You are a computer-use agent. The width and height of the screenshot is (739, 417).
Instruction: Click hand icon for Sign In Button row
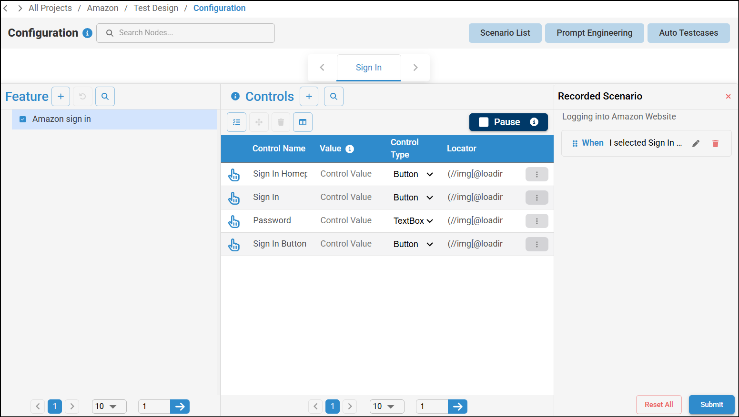234,245
